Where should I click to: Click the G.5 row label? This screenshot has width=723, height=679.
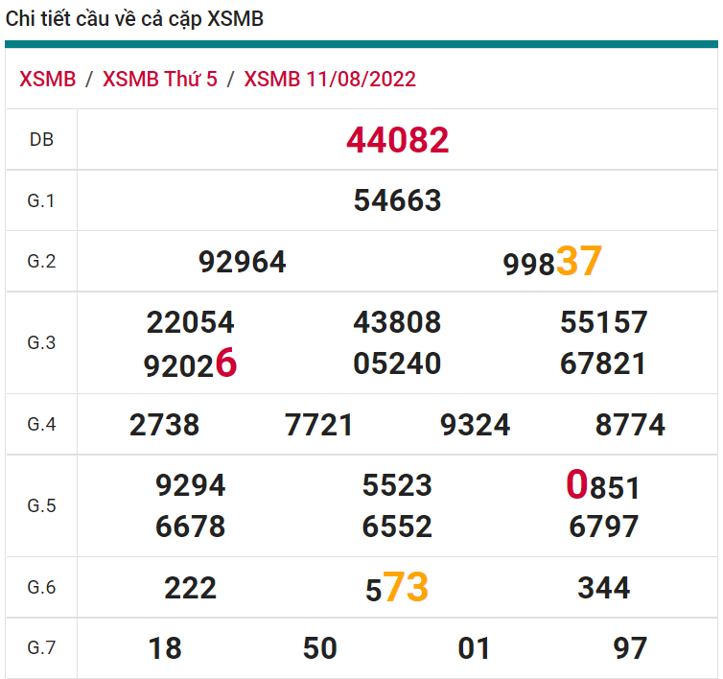41,505
